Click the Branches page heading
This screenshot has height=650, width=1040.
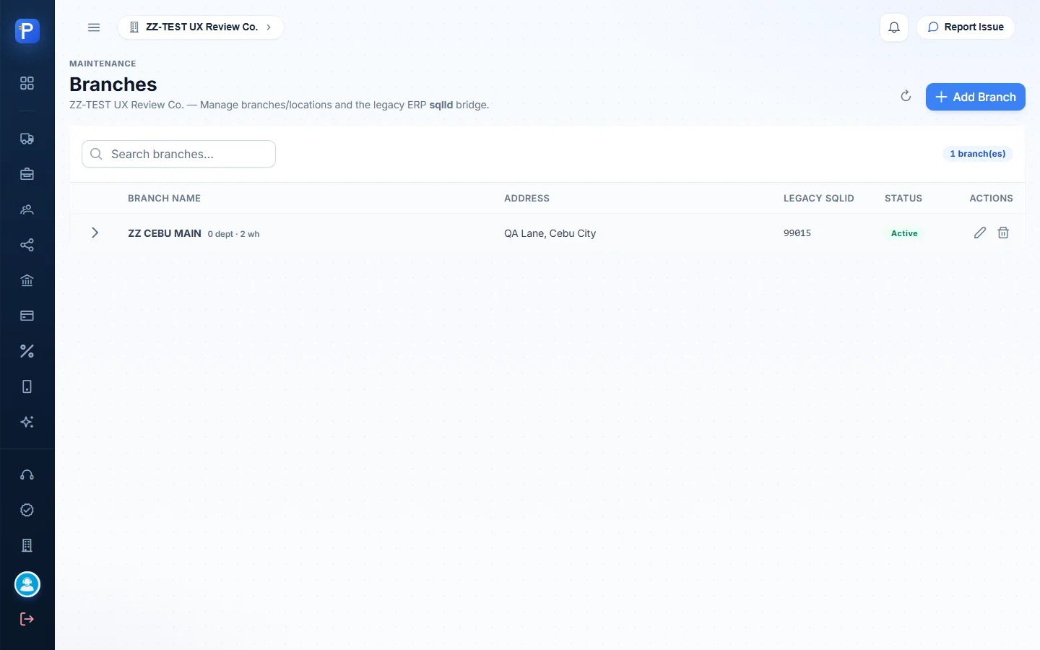[113, 84]
